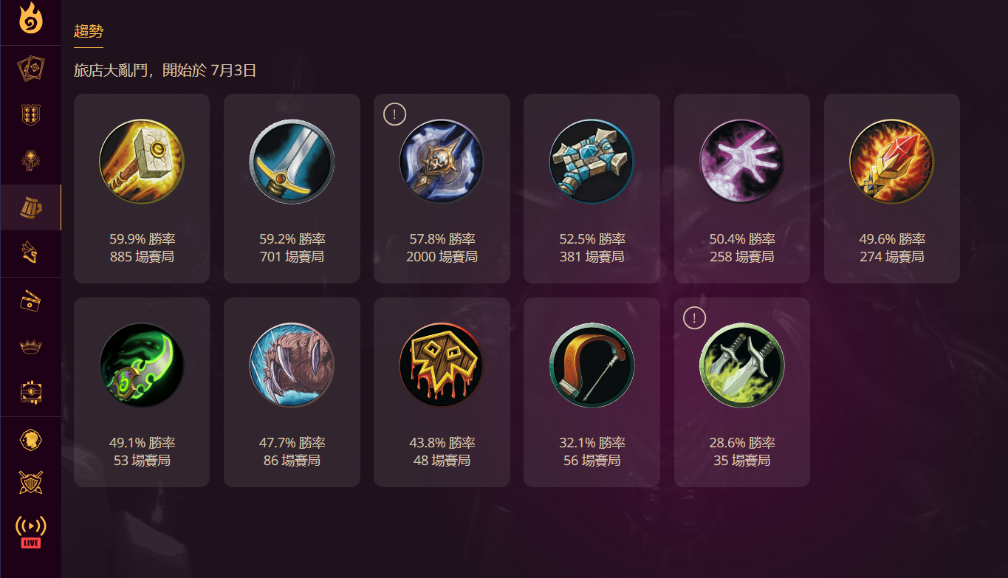The width and height of the screenshot is (1008, 578).
Task: Select the Demon Hunter glaive class, 49.1% 勝率
Action: tap(142, 392)
